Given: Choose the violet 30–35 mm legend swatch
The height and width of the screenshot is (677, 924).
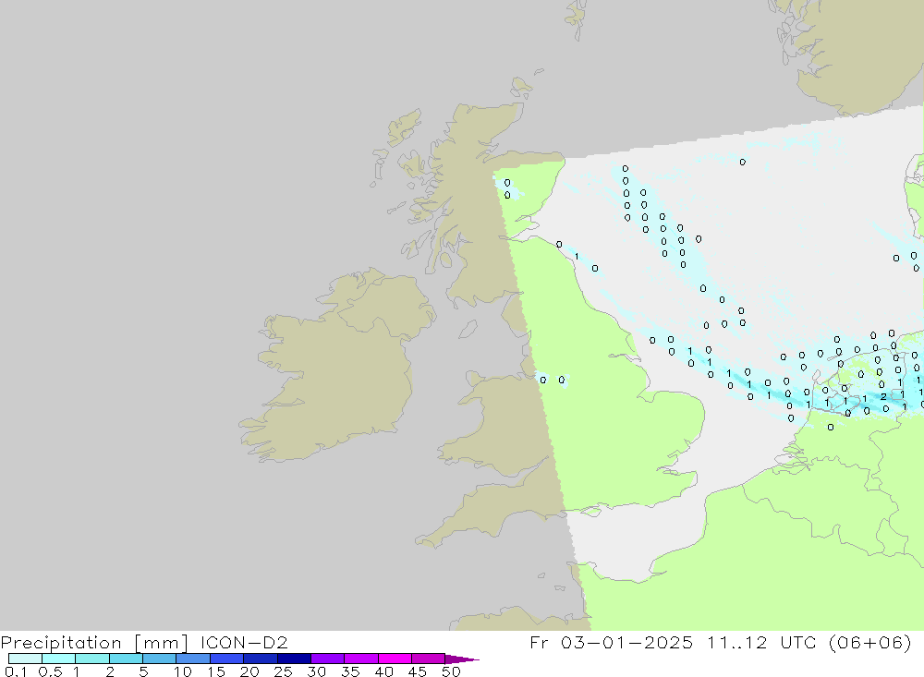Looking at the screenshot, I should point(327,659).
